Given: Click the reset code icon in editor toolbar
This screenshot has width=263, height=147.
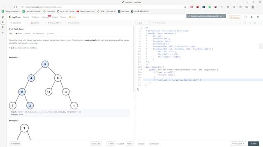Looking at the screenshot, I should [x=245, y=23].
